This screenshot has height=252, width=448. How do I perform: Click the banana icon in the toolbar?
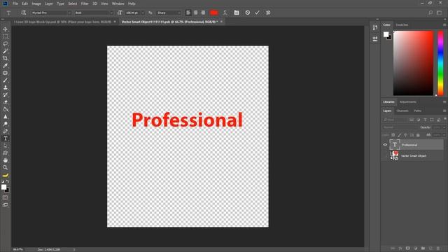(5, 175)
